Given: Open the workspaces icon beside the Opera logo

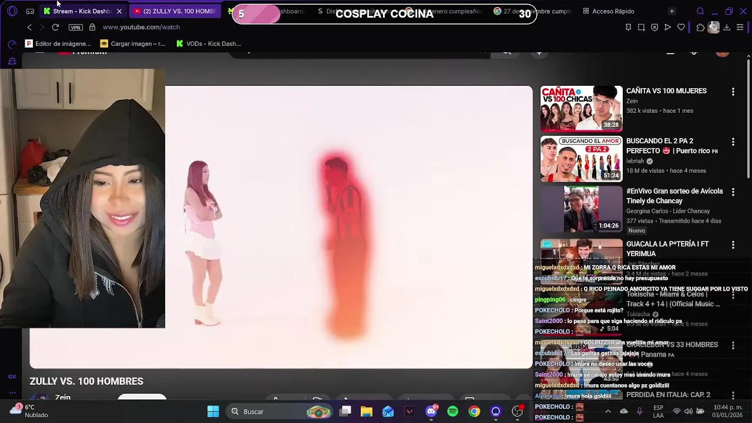Looking at the screenshot, I should tap(30, 11).
